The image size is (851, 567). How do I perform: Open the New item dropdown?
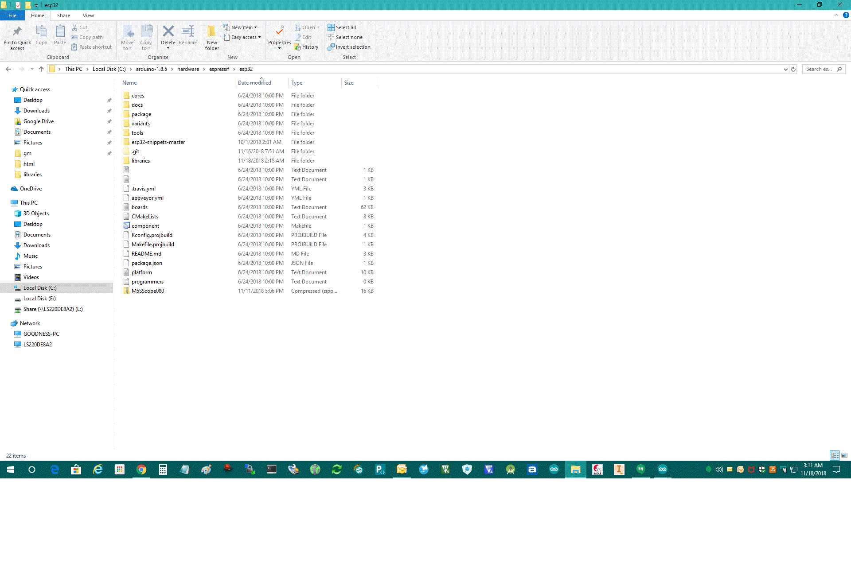pyautogui.click(x=241, y=27)
